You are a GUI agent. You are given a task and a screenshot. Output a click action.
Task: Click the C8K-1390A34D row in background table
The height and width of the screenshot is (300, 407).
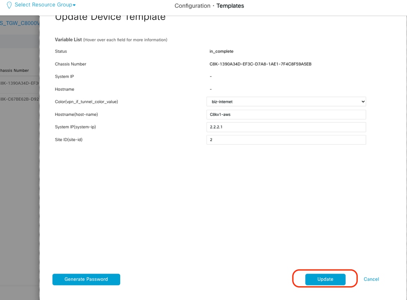[x=20, y=83]
